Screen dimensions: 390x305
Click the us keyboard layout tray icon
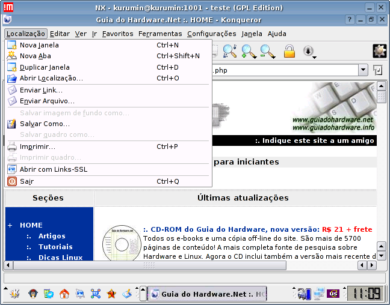[333, 294]
